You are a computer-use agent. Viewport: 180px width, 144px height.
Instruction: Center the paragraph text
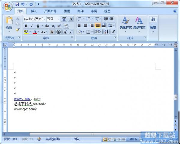(x=85, y=25)
